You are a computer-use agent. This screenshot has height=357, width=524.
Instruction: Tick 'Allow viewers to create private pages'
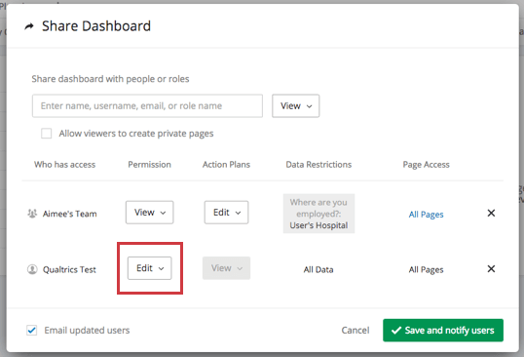point(47,134)
